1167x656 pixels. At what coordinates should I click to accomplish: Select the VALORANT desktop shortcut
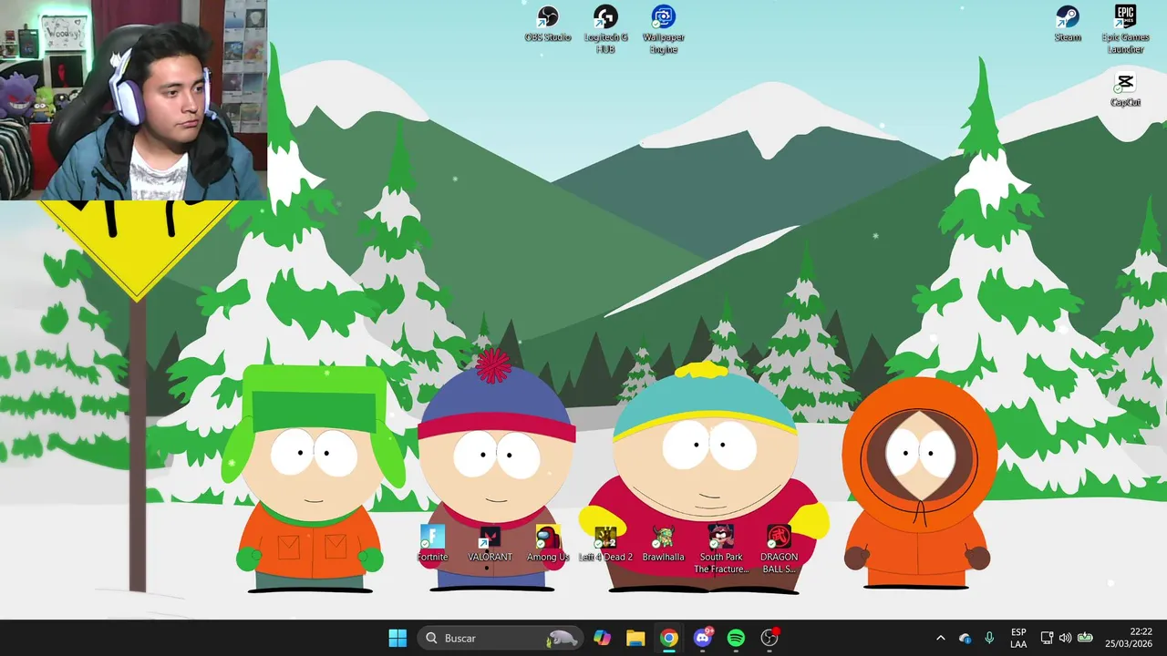pos(490,544)
